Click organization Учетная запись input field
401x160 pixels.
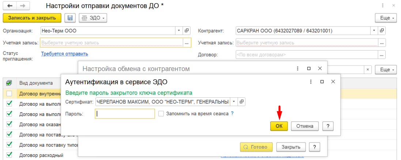click(111, 42)
